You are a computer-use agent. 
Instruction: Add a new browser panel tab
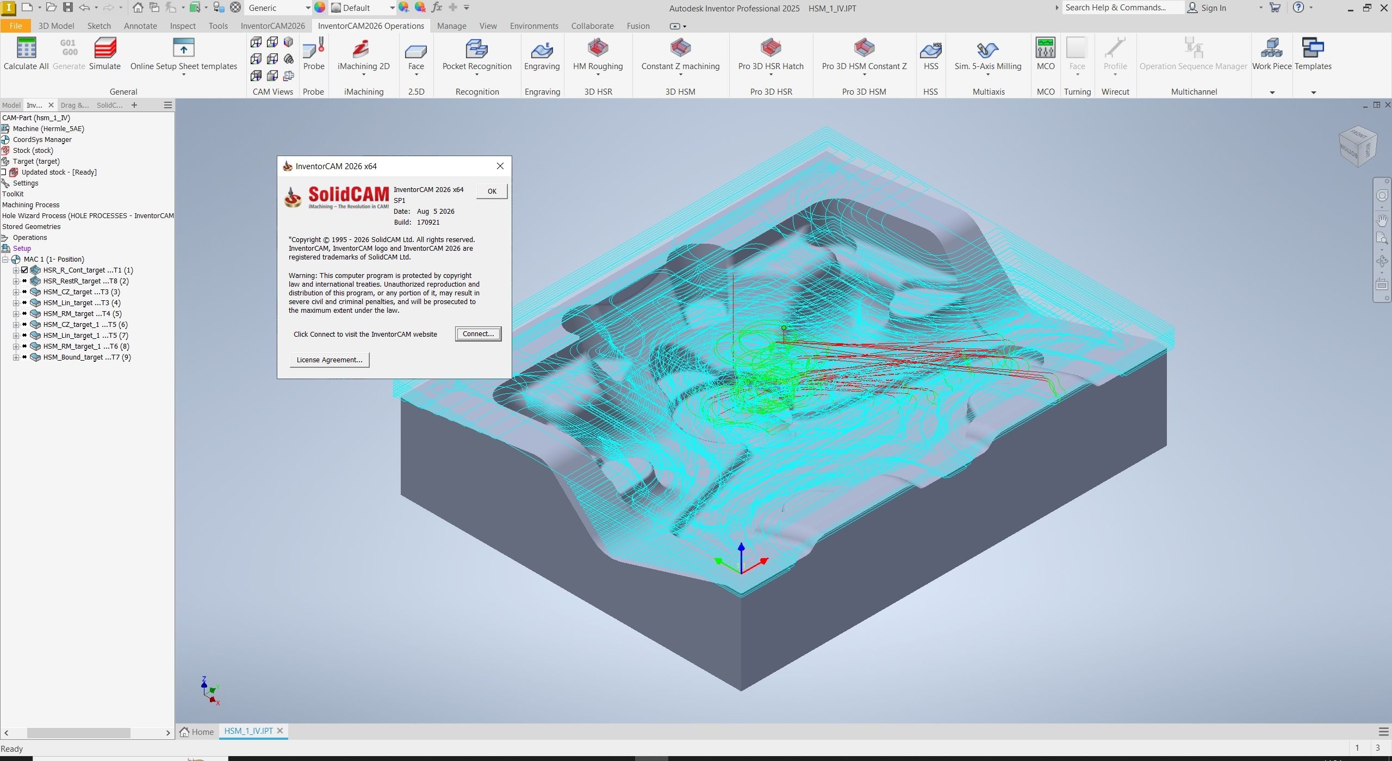tap(134, 105)
